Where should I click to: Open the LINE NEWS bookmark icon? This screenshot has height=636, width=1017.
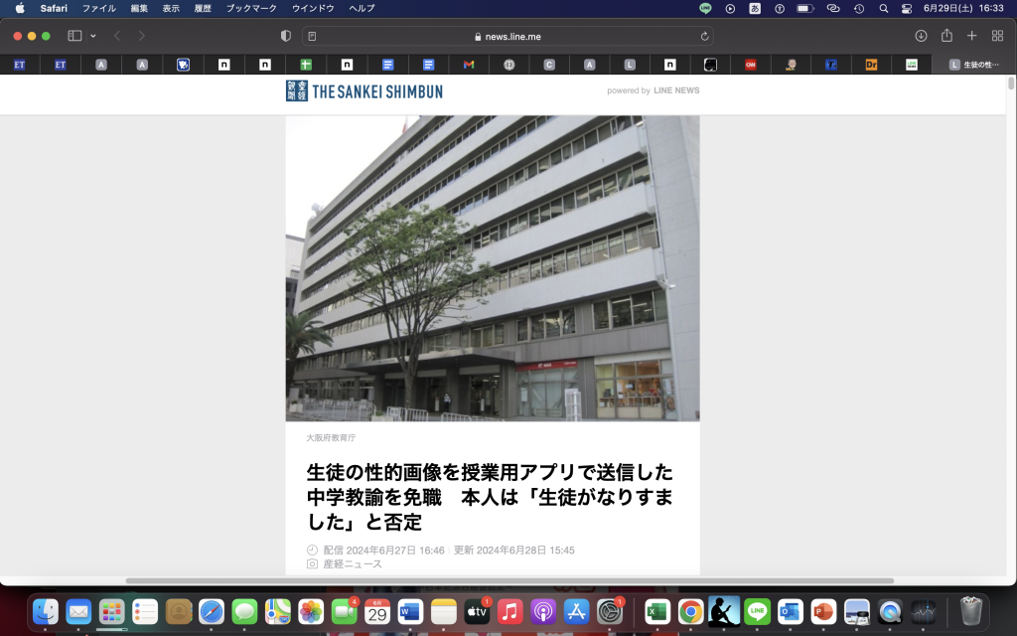pos(912,65)
